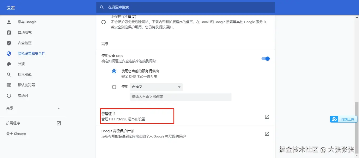The image size is (359, 158).
Task: Click the search icon in settings search bar
Action: tap(102, 7)
